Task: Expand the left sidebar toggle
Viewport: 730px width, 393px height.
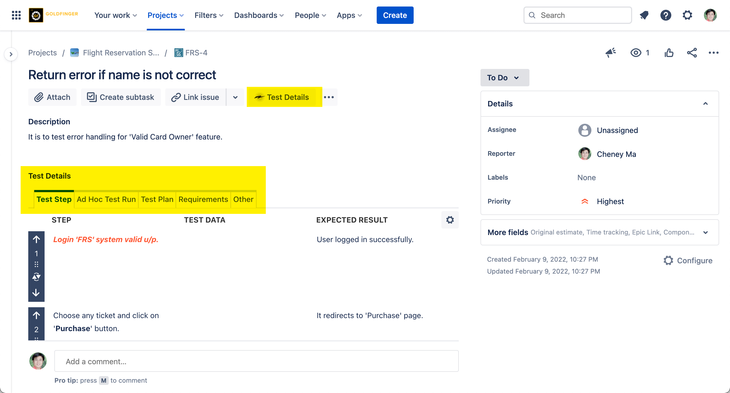Action: (11, 54)
